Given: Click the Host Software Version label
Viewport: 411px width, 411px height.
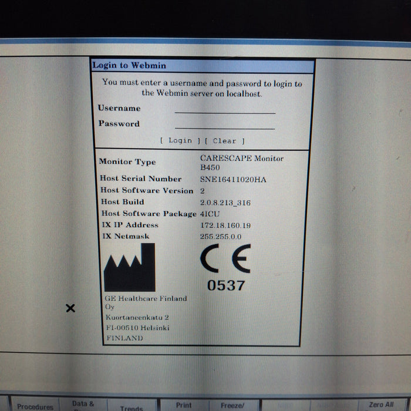Looking at the screenshot, I should pyautogui.click(x=147, y=191).
